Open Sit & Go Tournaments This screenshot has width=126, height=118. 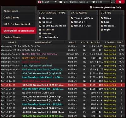(x=19, y=24)
